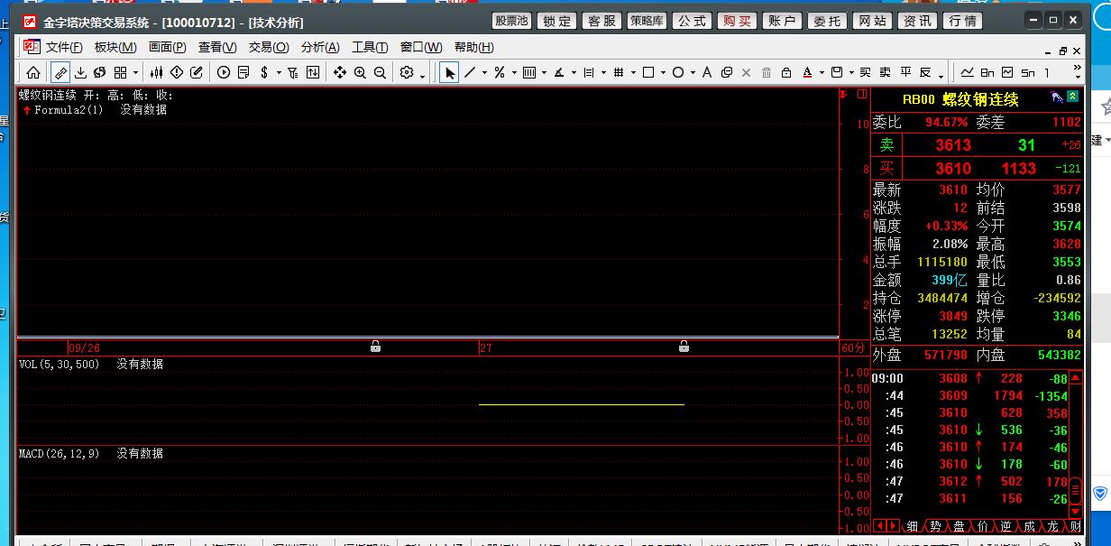Select the circle shape tool
1111x546 pixels.
pyautogui.click(x=678, y=73)
